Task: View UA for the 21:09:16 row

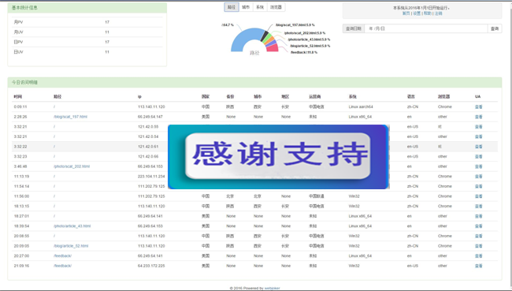Action: 478,266
